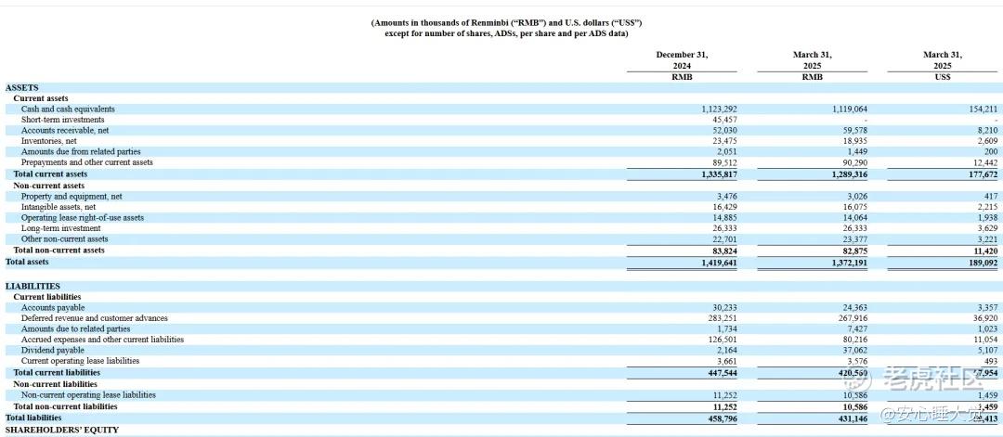This screenshot has height=437, width=1003.
Task: Select the prepayments value "89,512"
Action: point(724,162)
